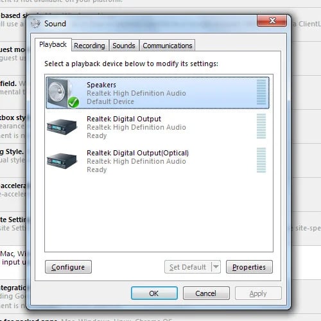Confirm with the OK button
The image size is (321, 321).
[x=154, y=293]
